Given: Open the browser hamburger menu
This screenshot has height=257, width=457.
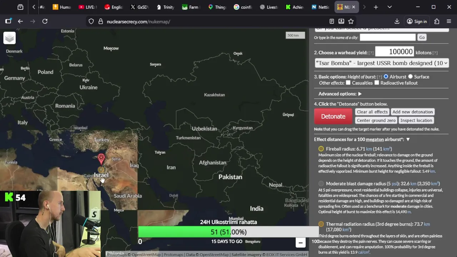Looking at the screenshot, I should coord(449,21).
